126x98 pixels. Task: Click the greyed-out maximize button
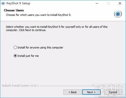point(108,3)
